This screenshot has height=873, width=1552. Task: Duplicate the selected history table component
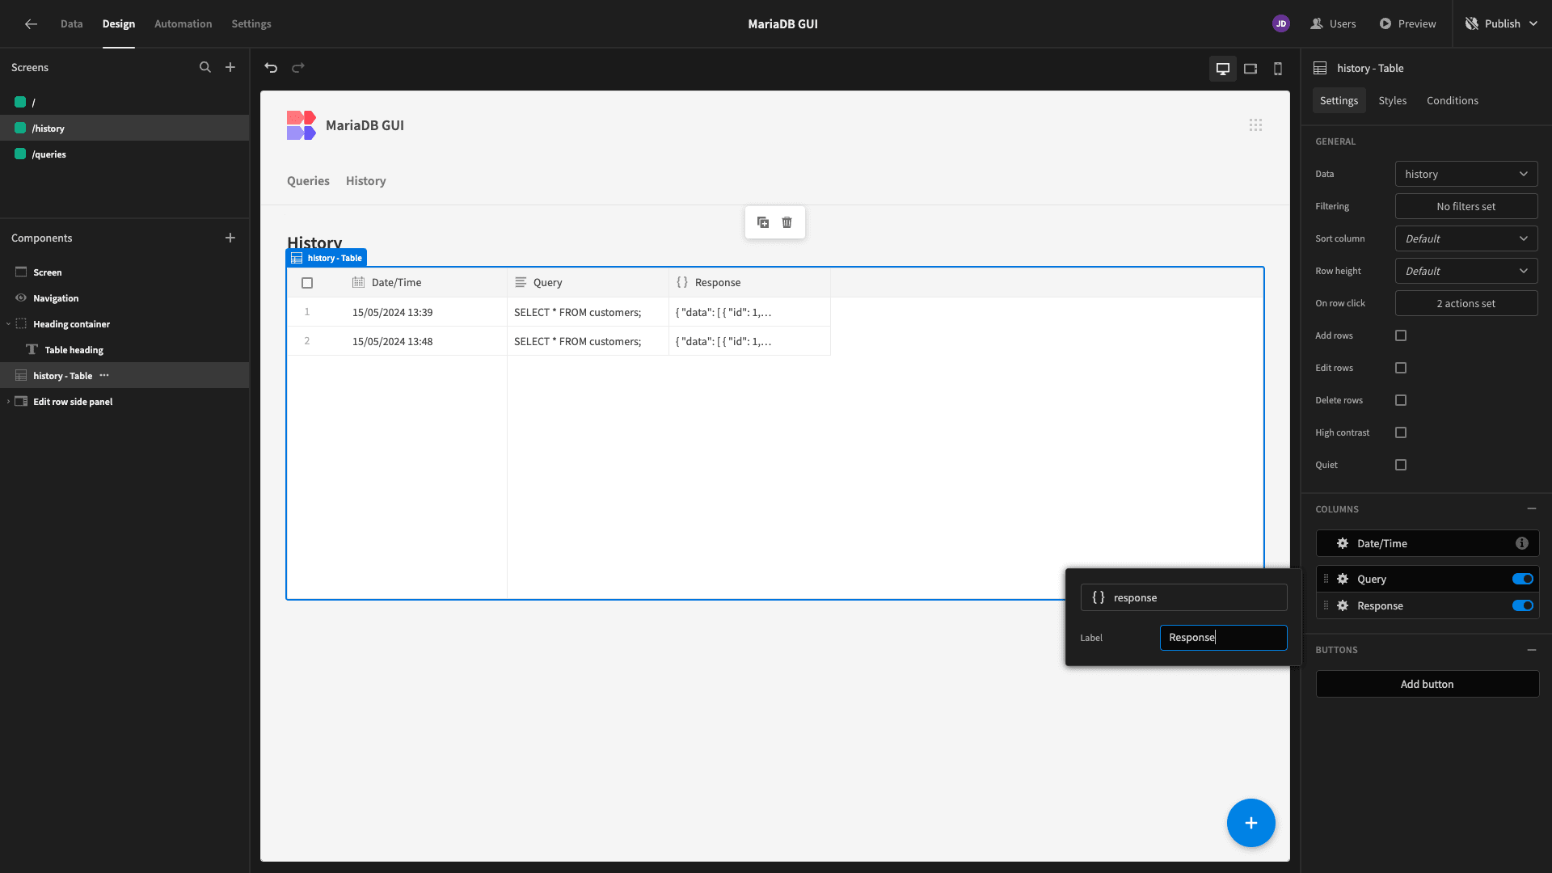click(763, 222)
